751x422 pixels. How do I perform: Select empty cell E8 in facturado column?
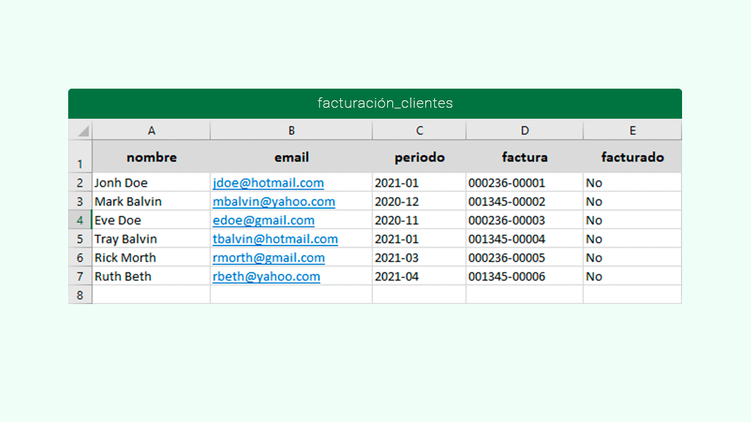pyautogui.click(x=632, y=295)
